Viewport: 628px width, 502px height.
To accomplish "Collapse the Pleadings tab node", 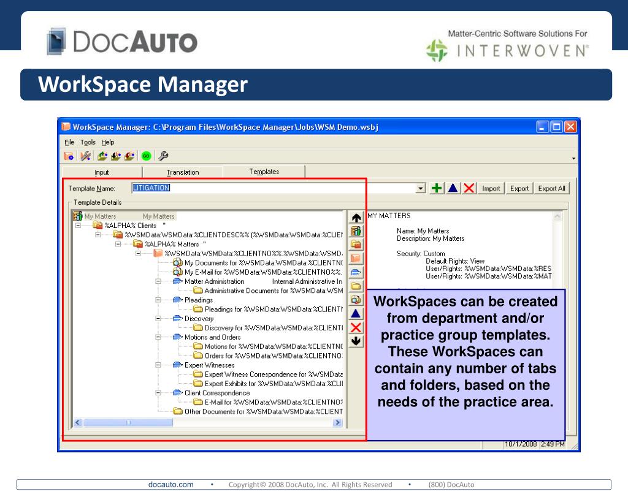I will 158,300.
